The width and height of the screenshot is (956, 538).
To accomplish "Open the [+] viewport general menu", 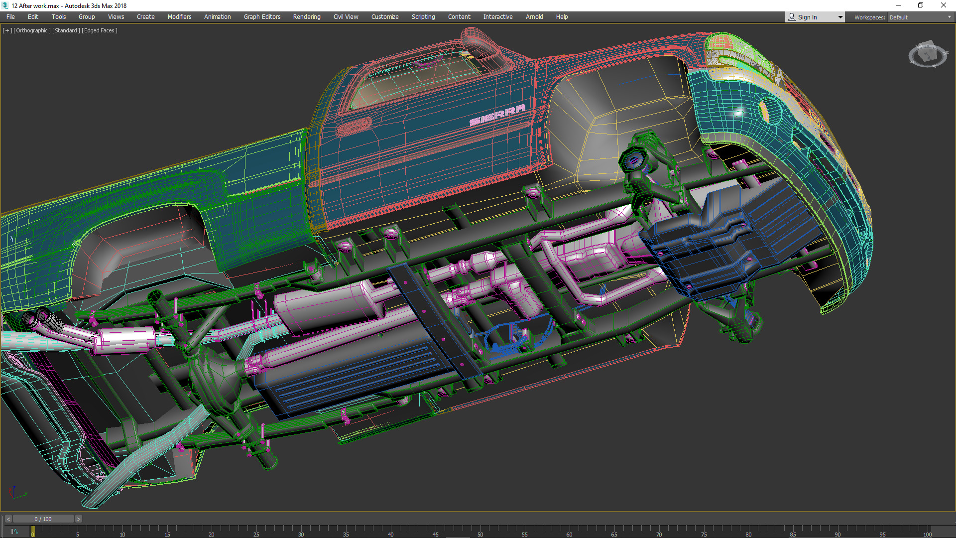I will 7,30.
